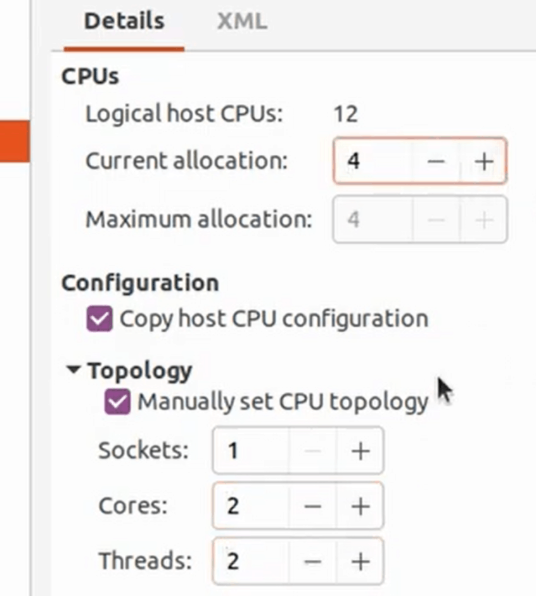
Task: Uncheck Copy host CPU configuration
Action: tap(99, 318)
